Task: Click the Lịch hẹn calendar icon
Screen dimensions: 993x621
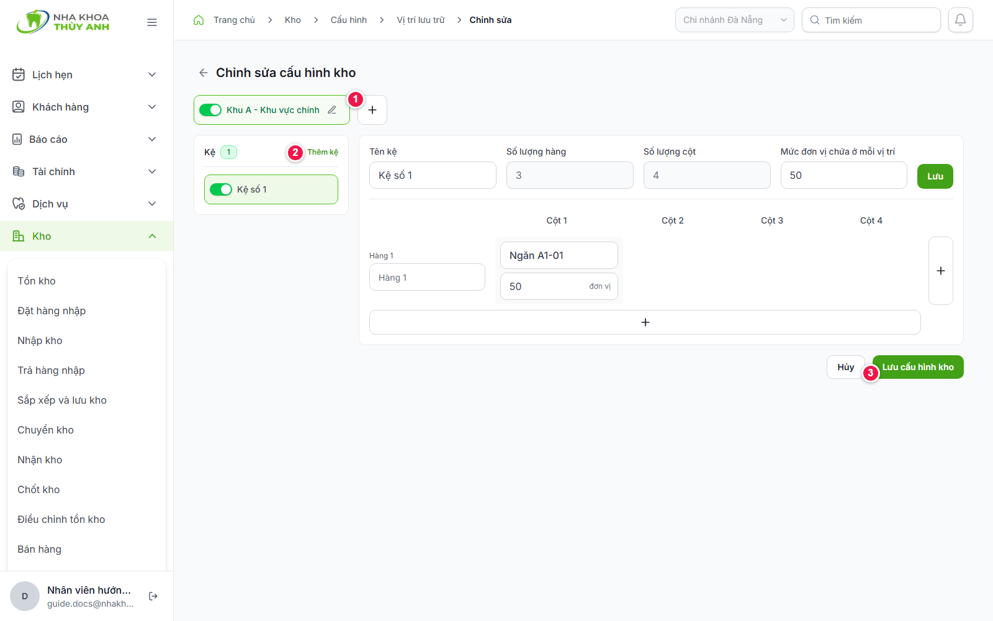Action: coord(19,75)
